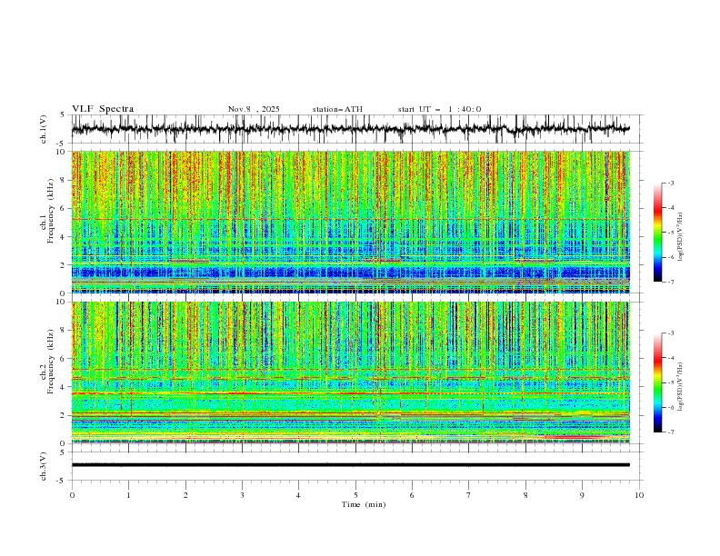
Task: Click the ch.1 spectrogram panel
Action: [350, 222]
